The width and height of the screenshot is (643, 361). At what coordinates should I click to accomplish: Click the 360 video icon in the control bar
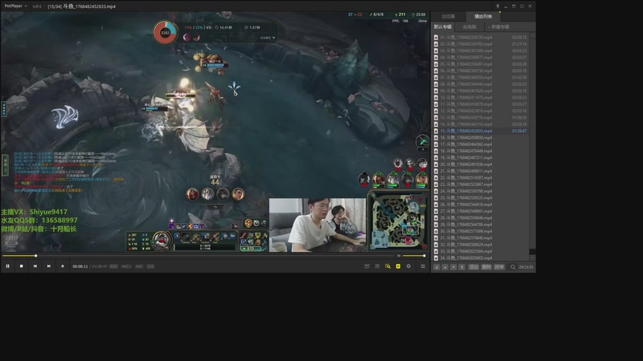[367, 266]
